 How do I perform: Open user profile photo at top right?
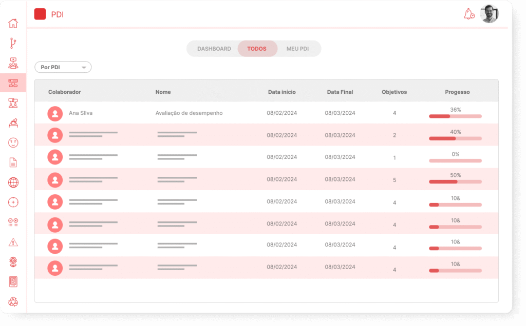(x=489, y=14)
